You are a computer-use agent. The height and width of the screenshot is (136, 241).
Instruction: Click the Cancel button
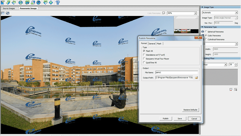[194, 119]
